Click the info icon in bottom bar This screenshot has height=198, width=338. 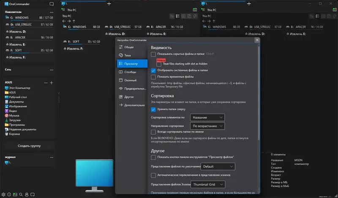coord(9,195)
